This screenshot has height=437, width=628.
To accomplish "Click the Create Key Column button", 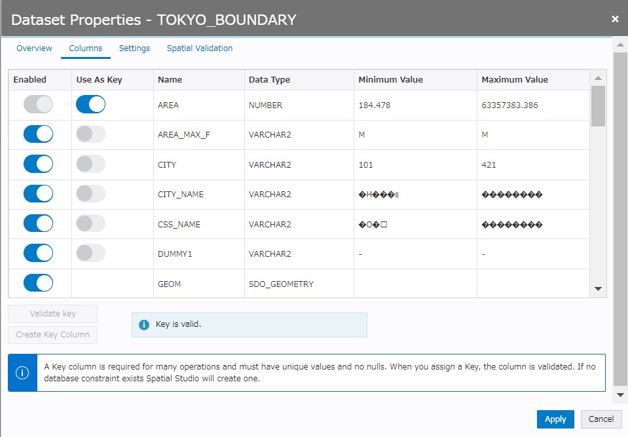I will pyautogui.click(x=52, y=335).
